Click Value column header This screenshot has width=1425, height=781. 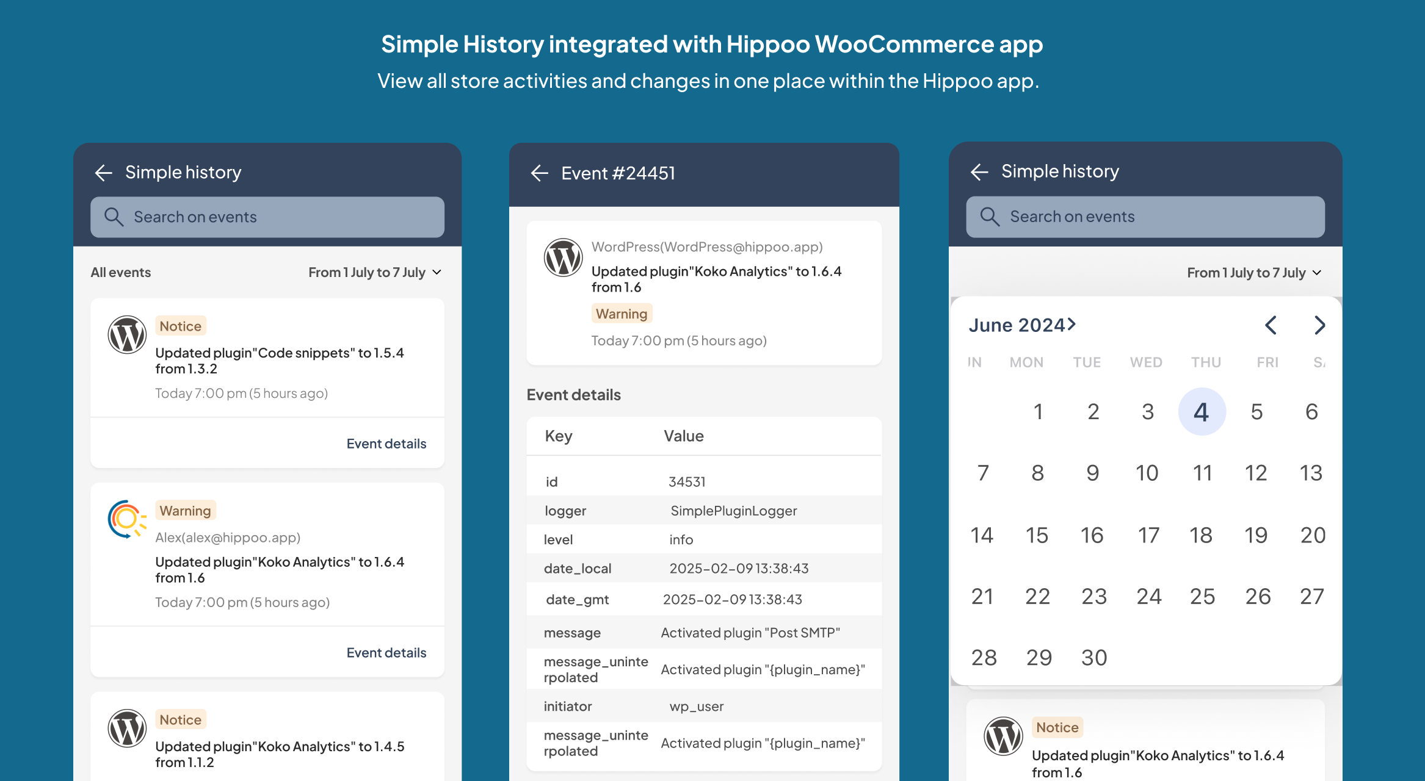pos(683,436)
